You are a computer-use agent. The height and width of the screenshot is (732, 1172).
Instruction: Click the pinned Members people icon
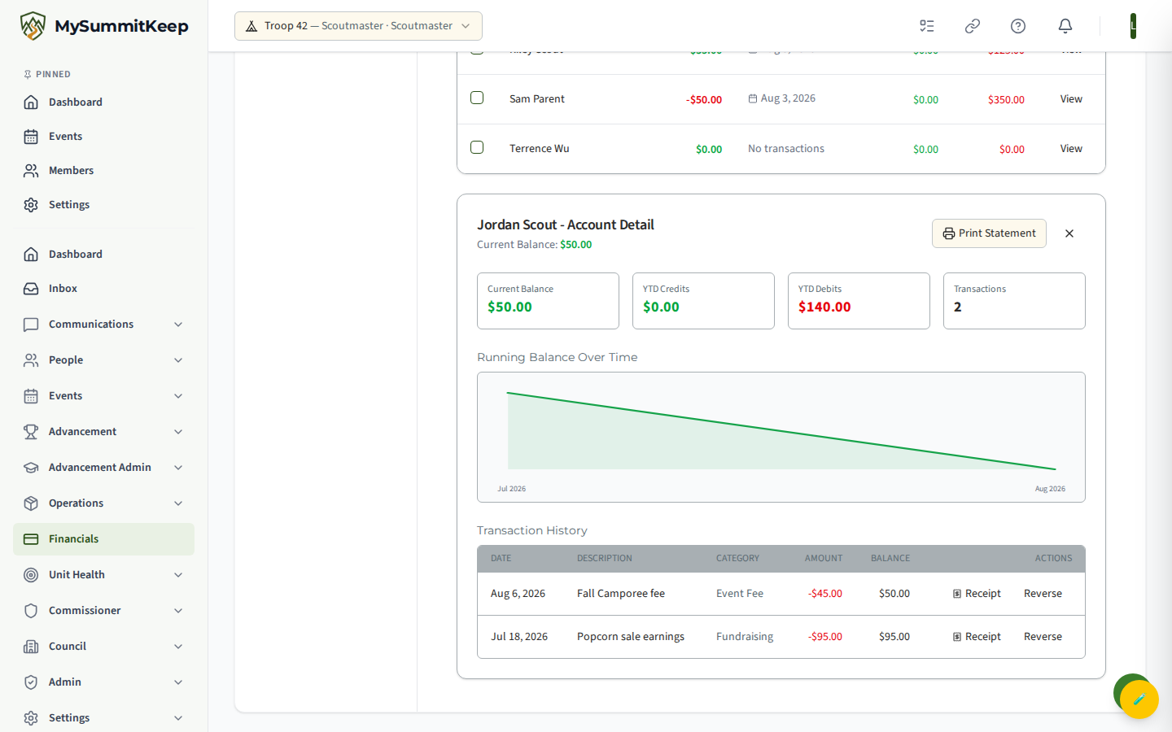[31, 170]
